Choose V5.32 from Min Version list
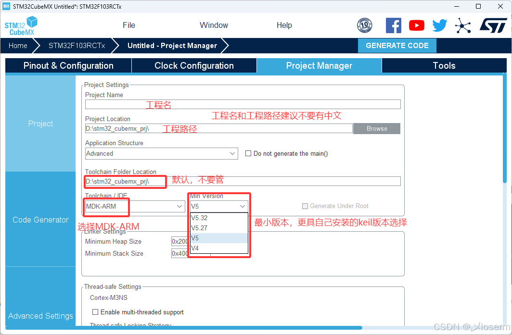The width and height of the screenshot is (512, 335). [x=219, y=218]
